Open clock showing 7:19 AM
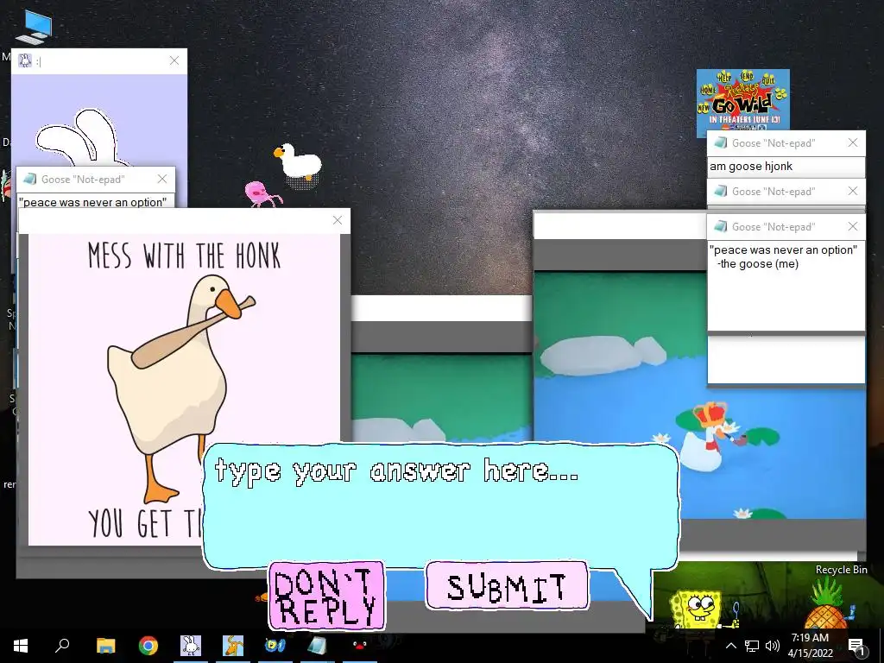 click(810, 646)
